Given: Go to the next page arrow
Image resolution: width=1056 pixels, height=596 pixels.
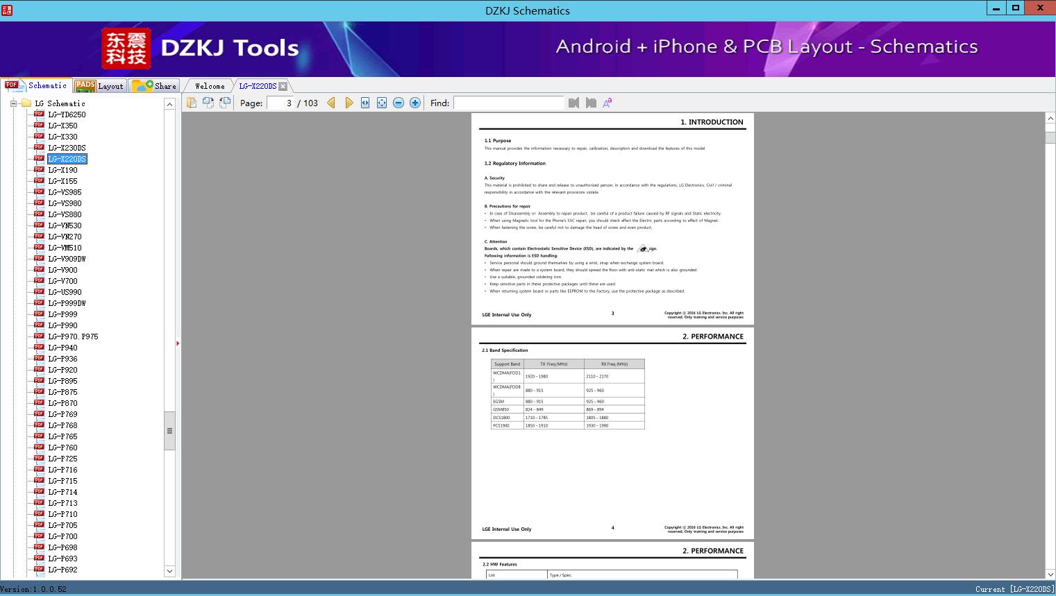Looking at the screenshot, I should (x=349, y=103).
